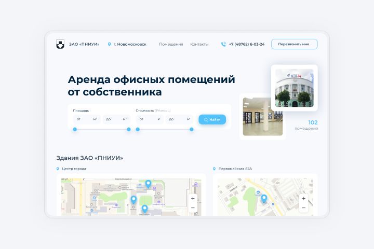Open the ВТБ24 building photo
This screenshot has width=374, height=249.
pyautogui.click(x=295, y=88)
